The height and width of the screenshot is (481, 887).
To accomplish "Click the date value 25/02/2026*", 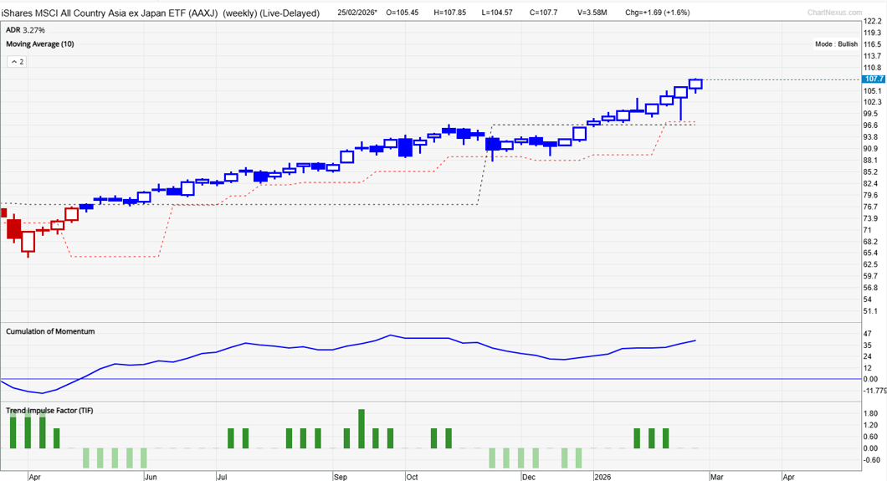I will [357, 13].
